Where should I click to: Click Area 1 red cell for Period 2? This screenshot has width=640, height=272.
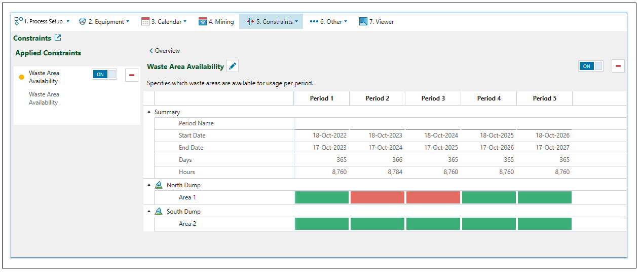[377, 197]
